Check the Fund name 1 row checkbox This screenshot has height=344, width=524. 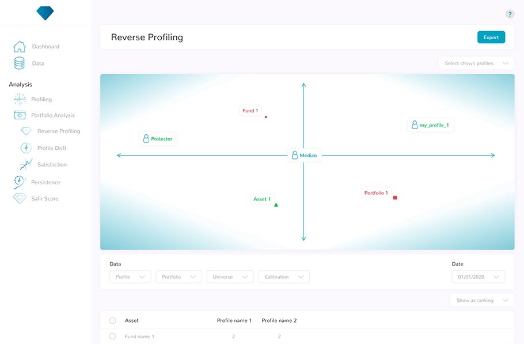pyautogui.click(x=112, y=337)
